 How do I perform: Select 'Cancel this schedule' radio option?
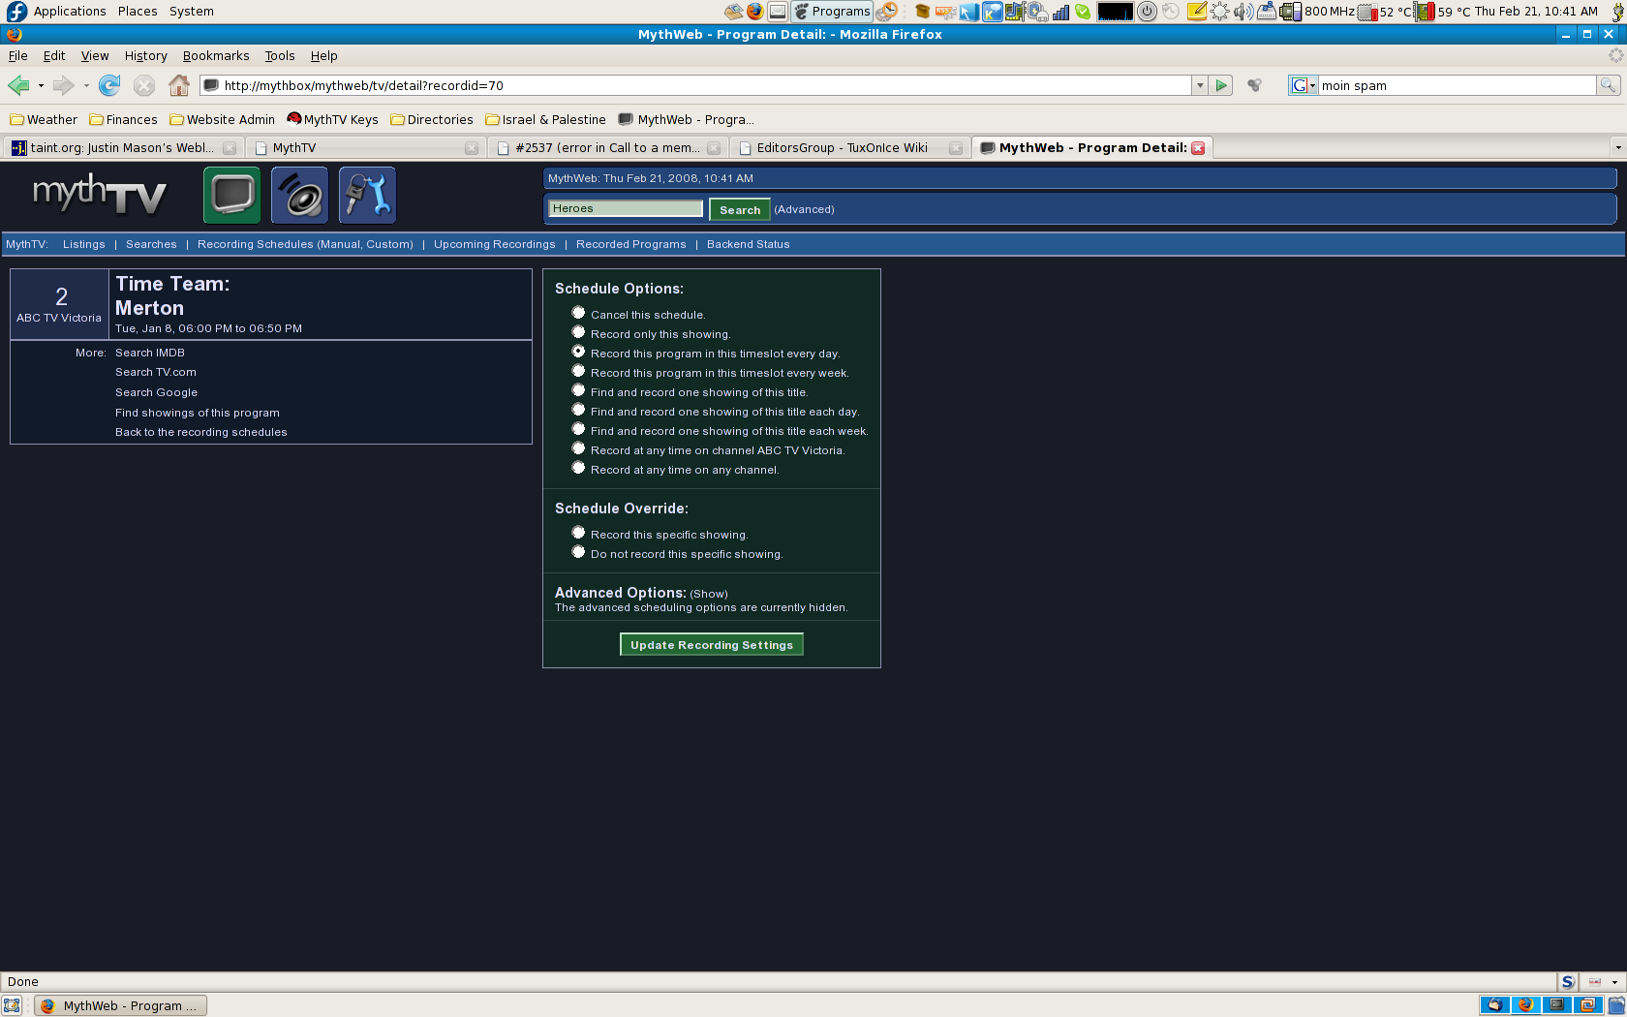click(x=578, y=313)
